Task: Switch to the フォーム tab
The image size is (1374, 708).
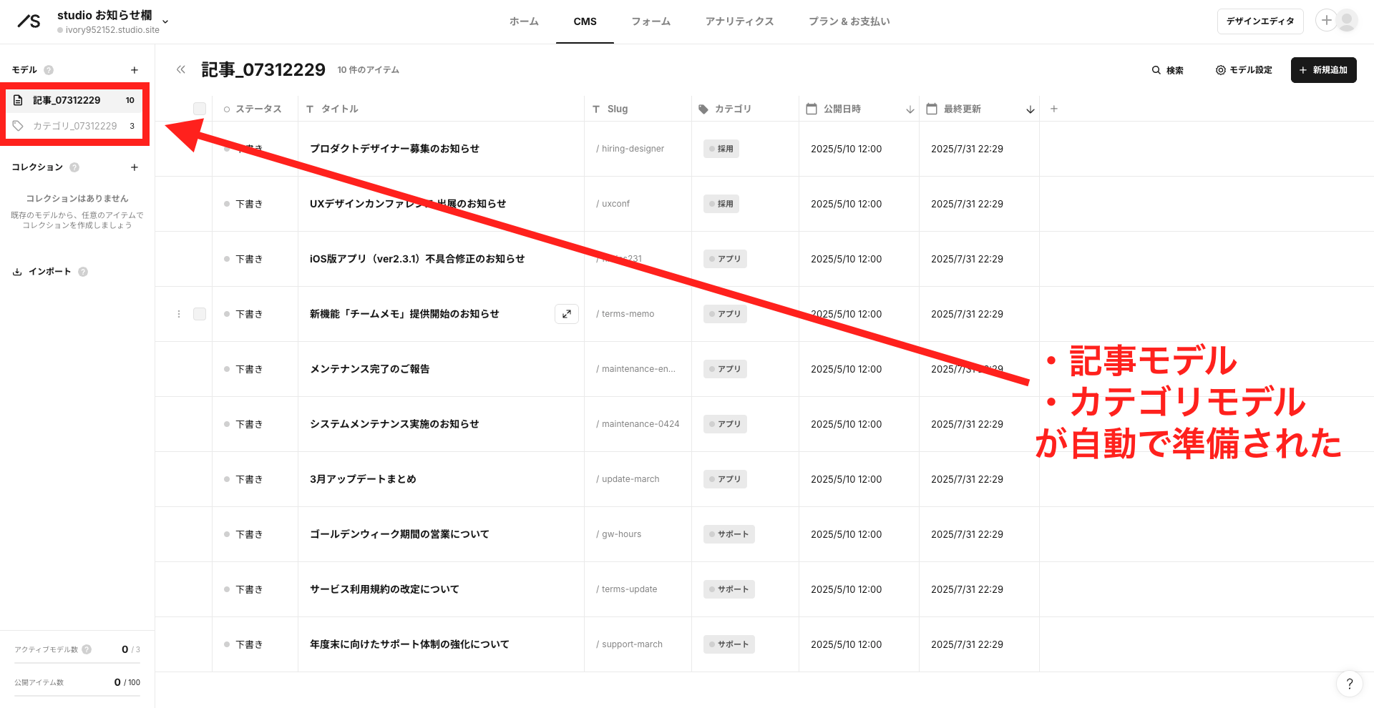Action: click(x=651, y=21)
